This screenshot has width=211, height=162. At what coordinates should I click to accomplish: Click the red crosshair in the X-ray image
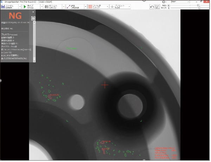(x=105, y=85)
